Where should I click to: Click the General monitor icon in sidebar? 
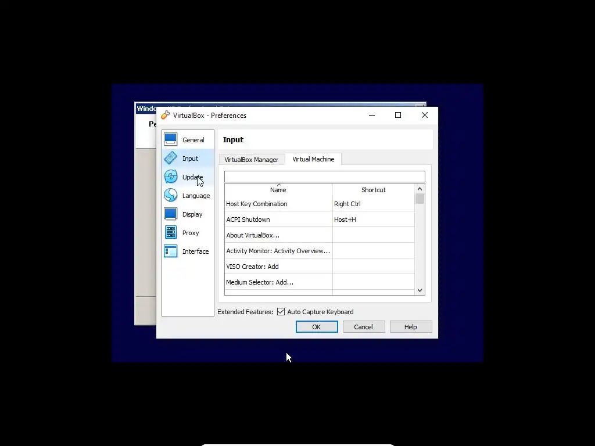coord(170,139)
